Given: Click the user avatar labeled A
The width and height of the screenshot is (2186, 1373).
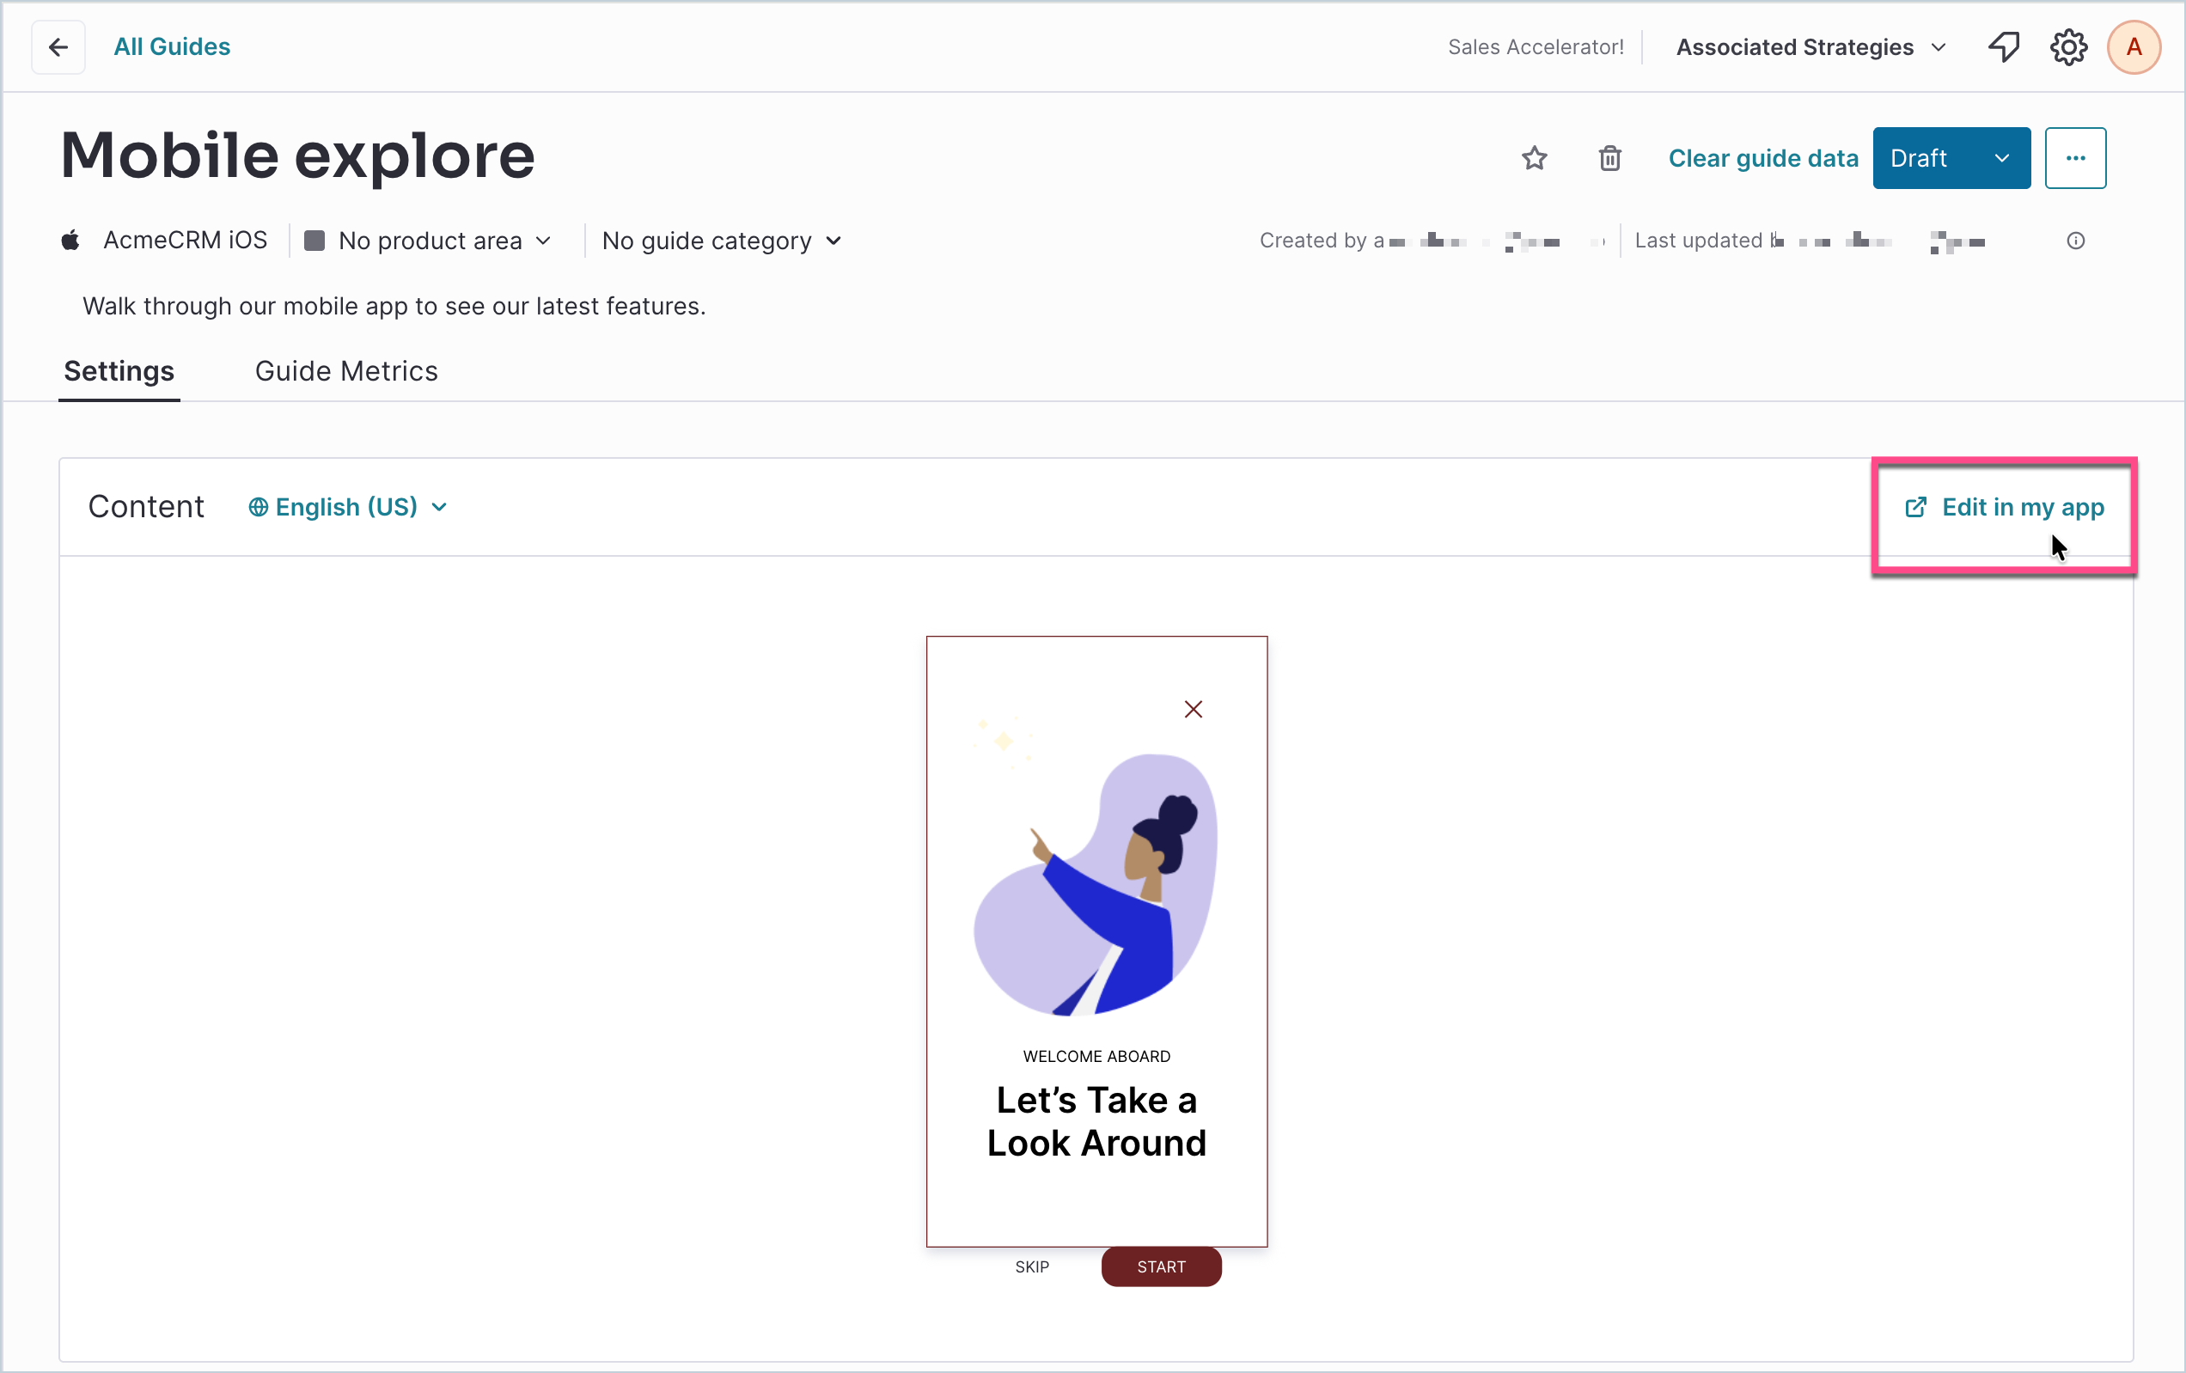Looking at the screenshot, I should click(x=2134, y=47).
